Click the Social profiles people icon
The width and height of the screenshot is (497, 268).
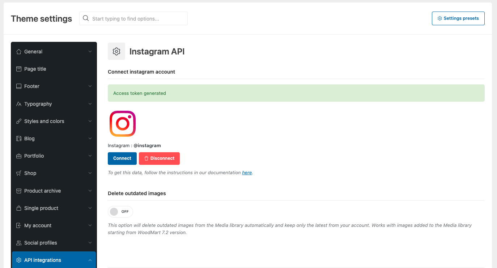tap(19, 243)
